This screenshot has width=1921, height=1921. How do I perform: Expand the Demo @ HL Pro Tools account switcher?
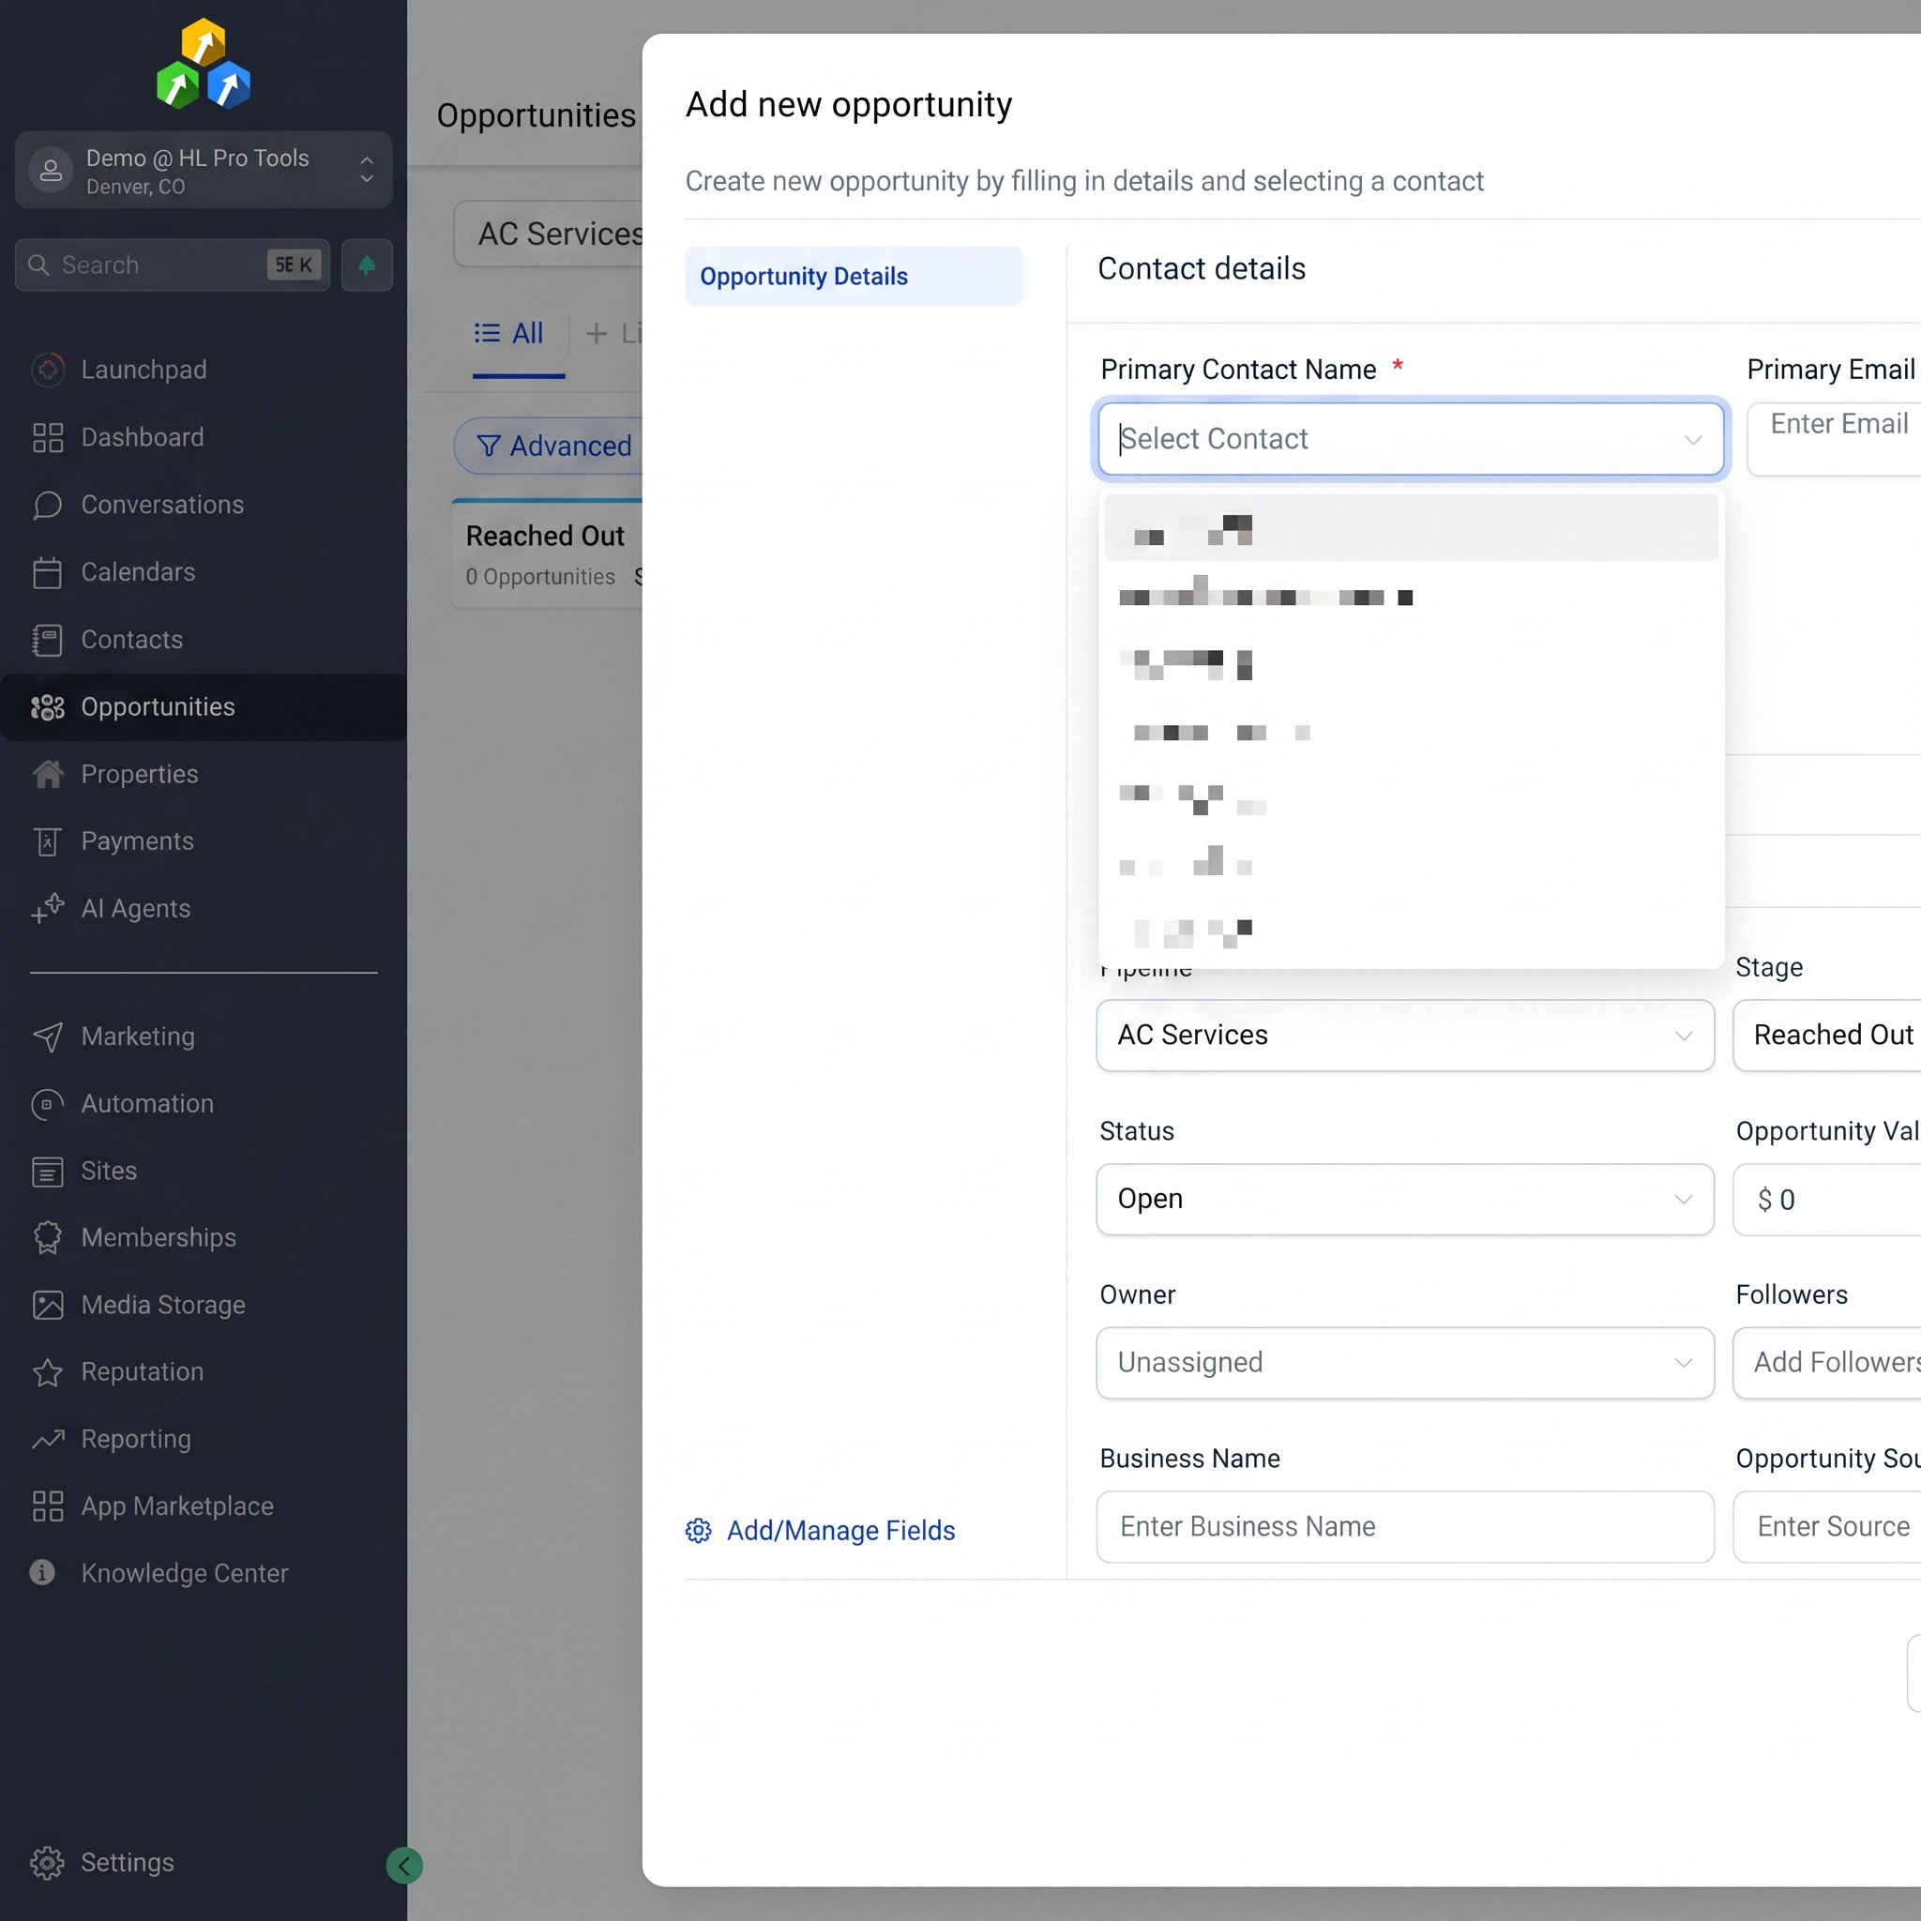(204, 170)
